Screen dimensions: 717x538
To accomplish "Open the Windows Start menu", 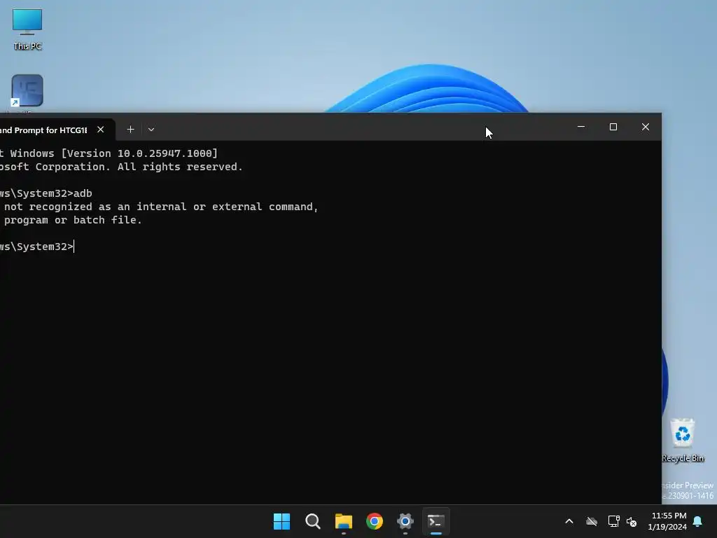I will click(281, 521).
